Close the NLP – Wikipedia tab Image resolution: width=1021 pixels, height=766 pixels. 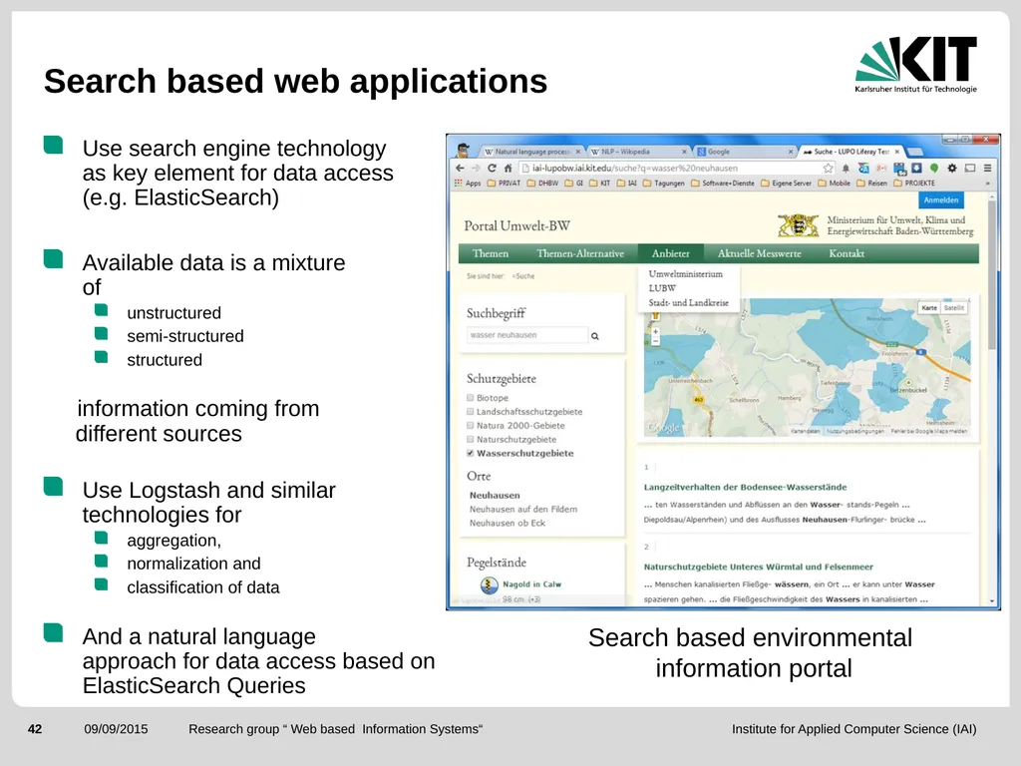click(x=684, y=152)
